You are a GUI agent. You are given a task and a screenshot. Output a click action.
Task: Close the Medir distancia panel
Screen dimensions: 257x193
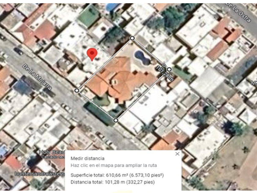(x=177, y=154)
